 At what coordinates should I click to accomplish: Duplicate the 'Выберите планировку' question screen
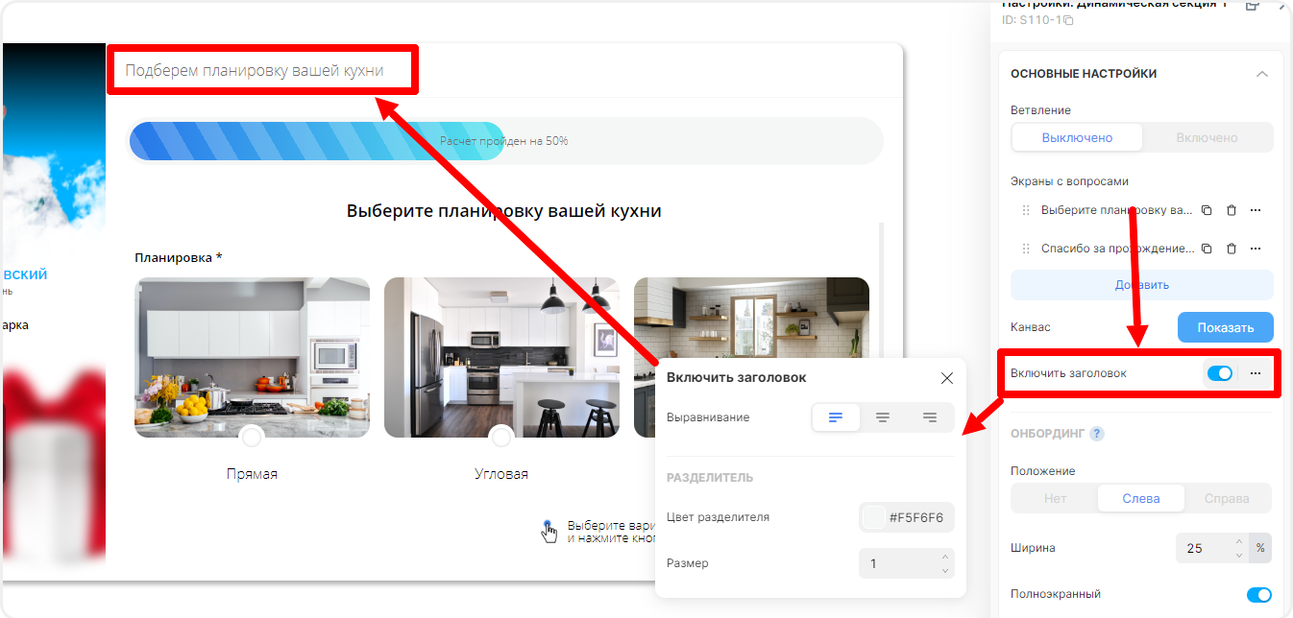click(1207, 210)
